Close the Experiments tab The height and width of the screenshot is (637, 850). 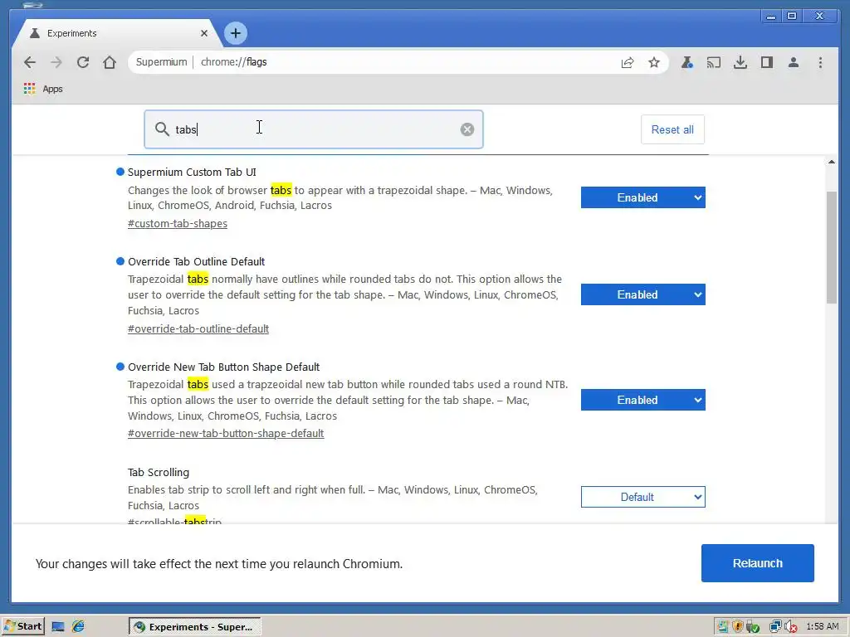click(x=204, y=33)
